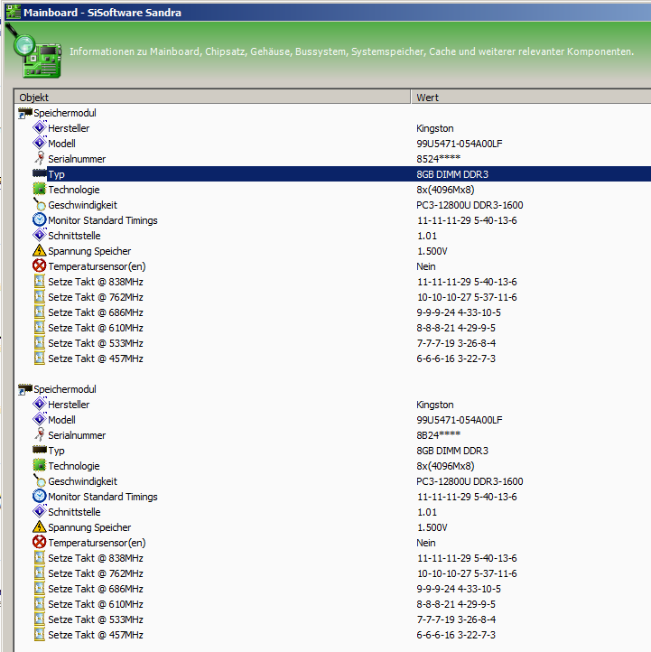The height and width of the screenshot is (652, 651).
Task: Click hourglass icon for second Setze Takt @ 533MHz
Action: tap(40, 619)
